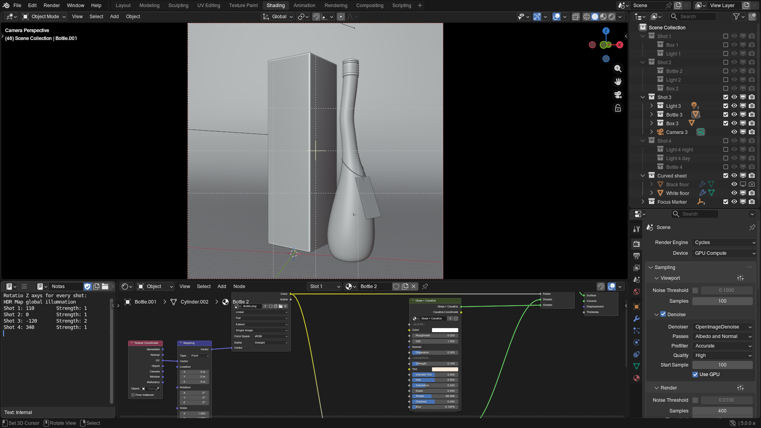Expand the Focus Marker collection

[643, 202]
